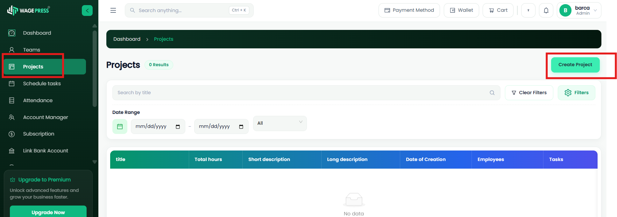Expand the barca Admin profile chevron

coord(595,10)
